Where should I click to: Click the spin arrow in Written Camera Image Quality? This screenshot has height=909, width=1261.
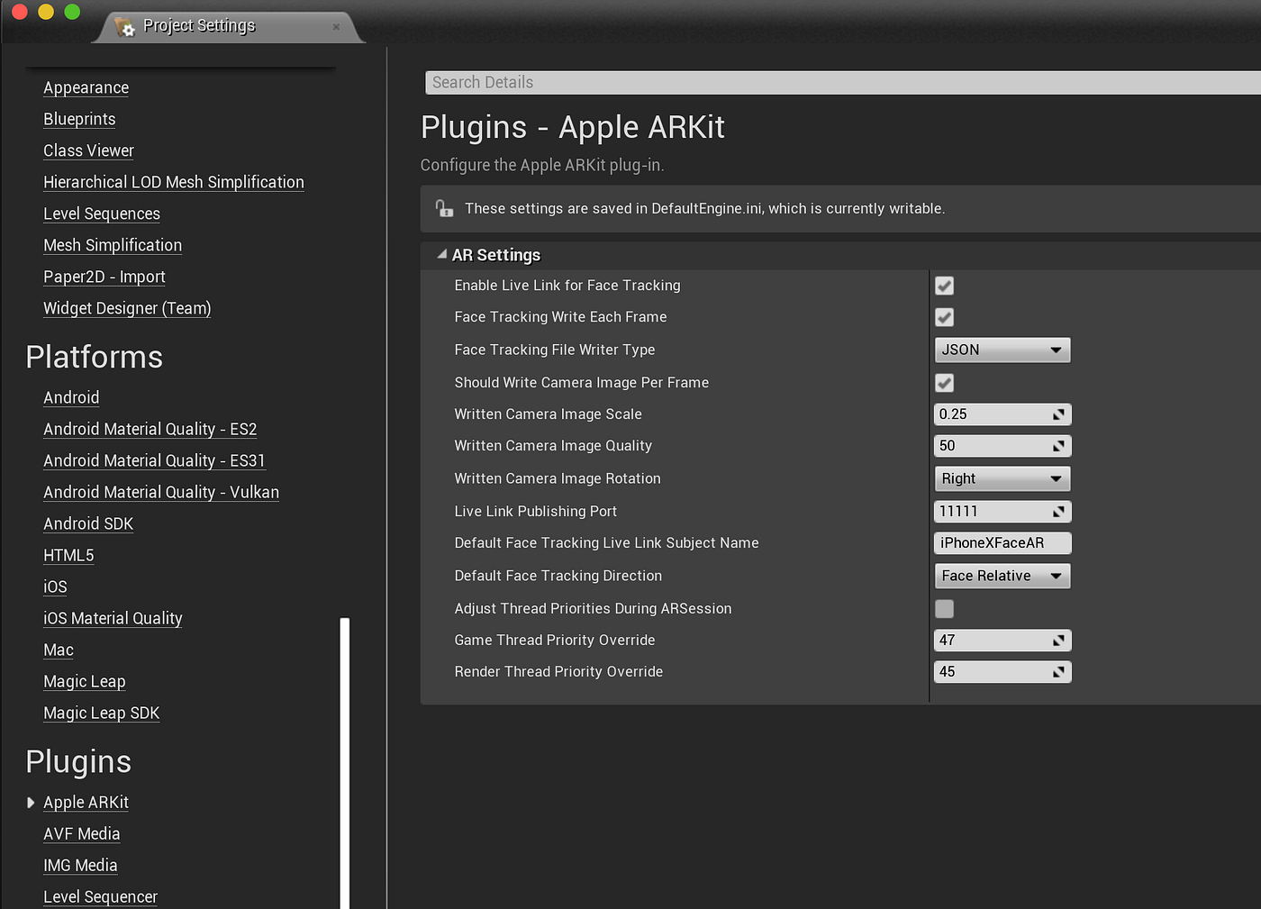[1058, 446]
